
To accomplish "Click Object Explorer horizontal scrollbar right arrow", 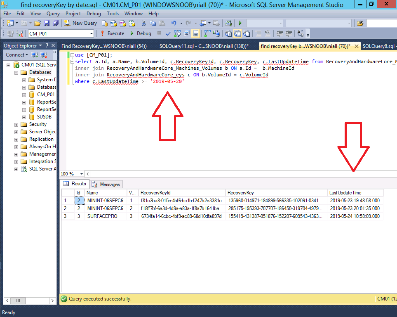I will 52,301.
